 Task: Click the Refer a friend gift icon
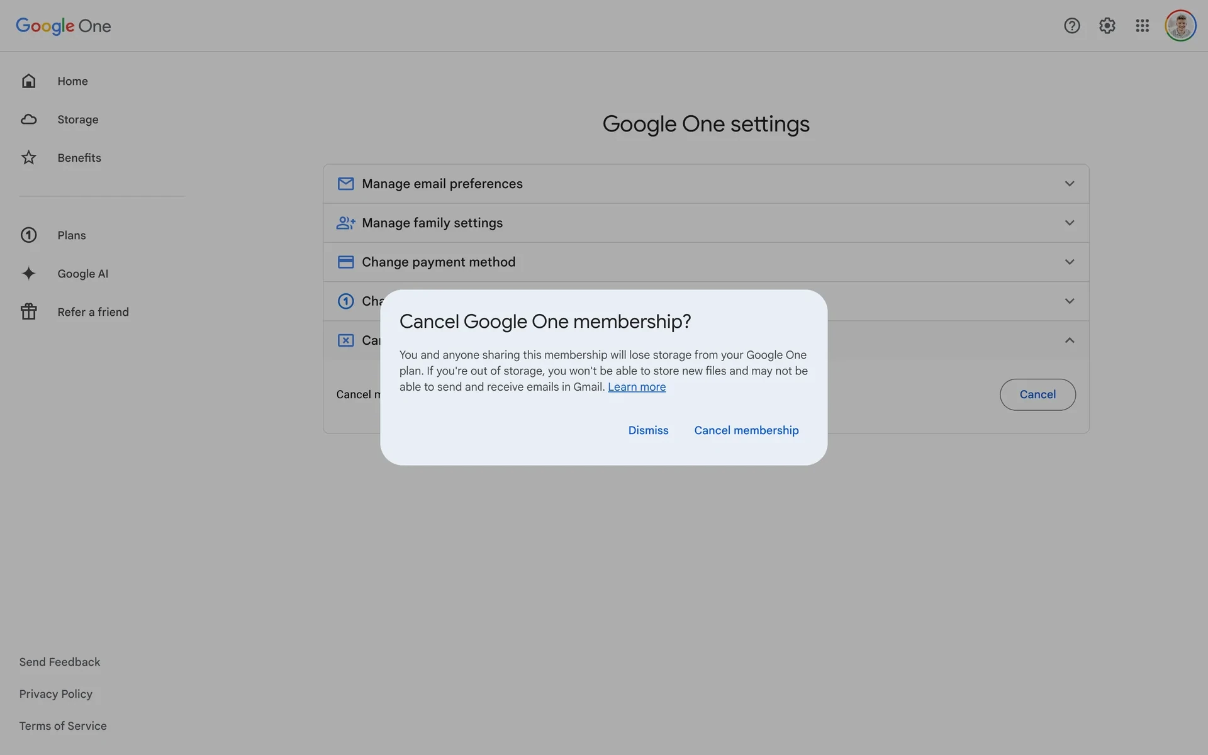point(28,311)
